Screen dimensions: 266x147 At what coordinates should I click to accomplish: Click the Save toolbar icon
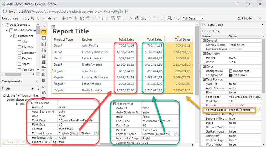(76, 18)
